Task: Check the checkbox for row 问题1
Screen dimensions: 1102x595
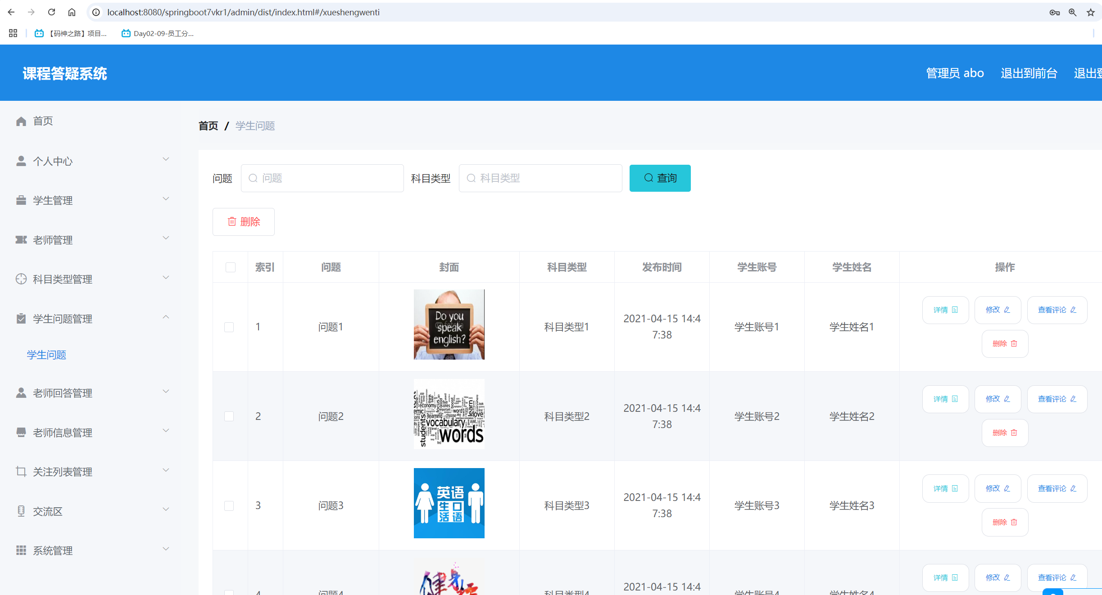Action: tap(229, 327)
